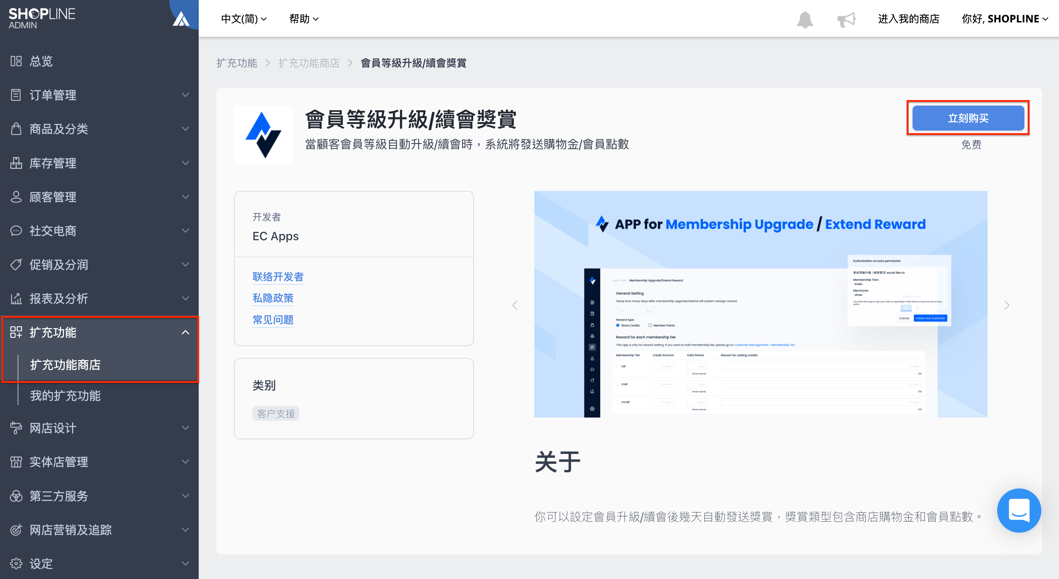Click the 订单管理 order icon
This screenshot has width=1059, height=579.
pyautogui.click(x=16, y=95)
